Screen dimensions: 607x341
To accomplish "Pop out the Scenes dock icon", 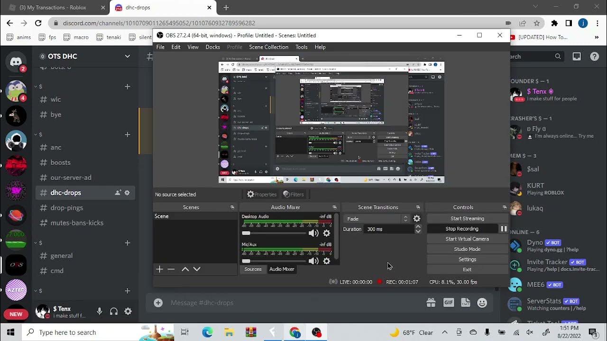I will pos(232,207).
